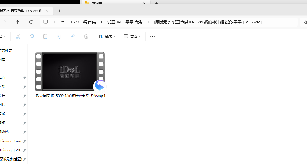Open 图片 pictures in the sidebar
Screen dimensions: 307x164
pyautogui.click(x=3, y=105)
